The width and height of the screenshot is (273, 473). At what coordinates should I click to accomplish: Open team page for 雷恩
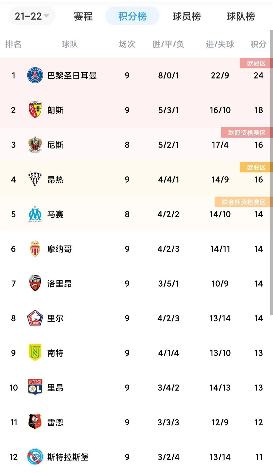click(55, 422)
